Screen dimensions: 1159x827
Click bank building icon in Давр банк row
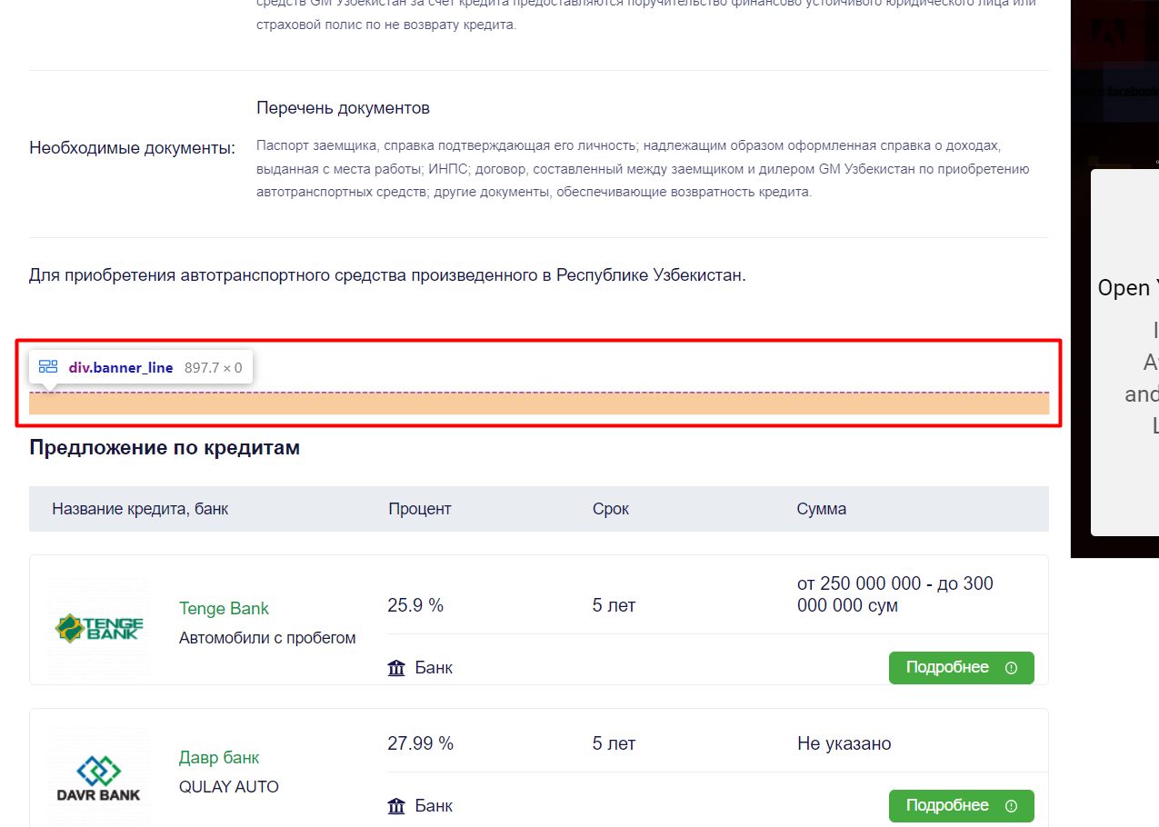[x=396, y=806]
